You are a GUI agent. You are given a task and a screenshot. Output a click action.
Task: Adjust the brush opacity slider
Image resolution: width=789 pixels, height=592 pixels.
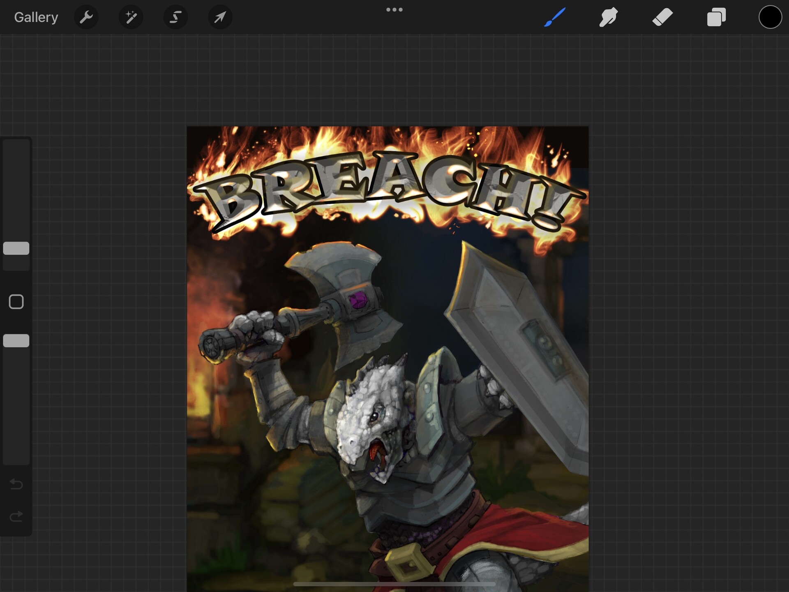tap(16, 340)
